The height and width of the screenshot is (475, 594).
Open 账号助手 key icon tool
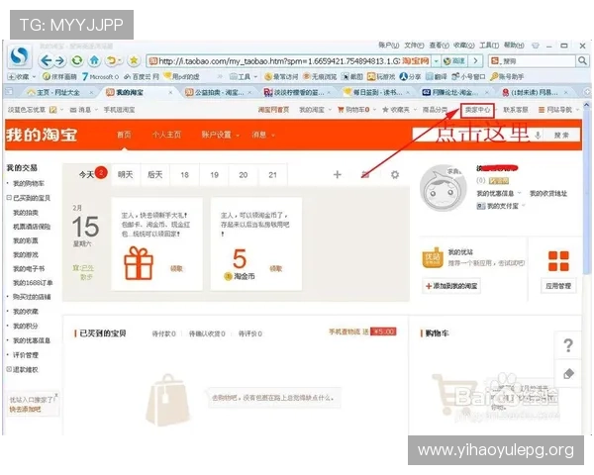(507, 77)
